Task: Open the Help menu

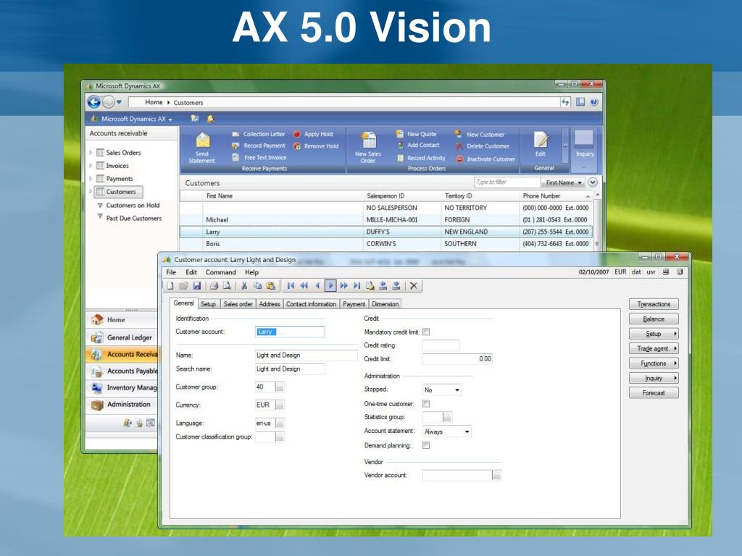Action: (x=251, y=272)
